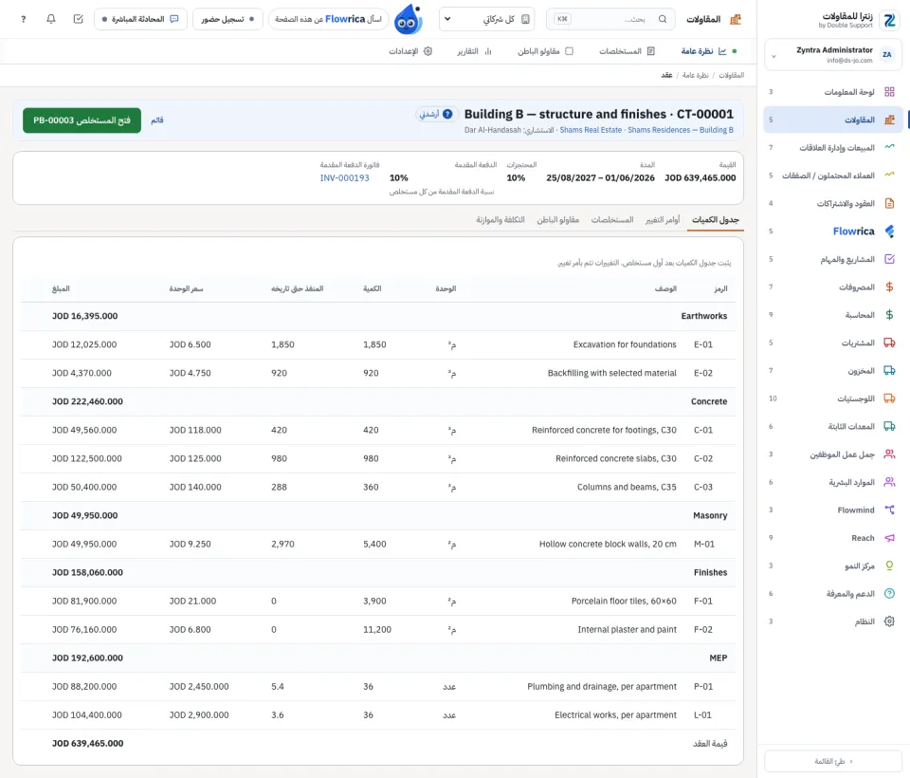Open المحاسبة accounting icon in sidebar
910x778 pixels.
coord(889,315)
